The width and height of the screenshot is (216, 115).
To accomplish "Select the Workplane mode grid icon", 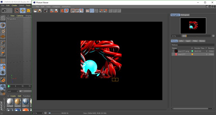I will [x=3, y=36].
